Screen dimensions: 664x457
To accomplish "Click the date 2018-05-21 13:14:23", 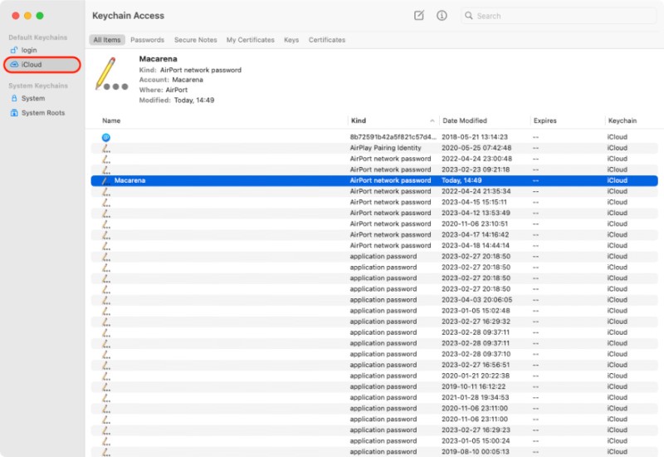I will [x=474, y=137].
